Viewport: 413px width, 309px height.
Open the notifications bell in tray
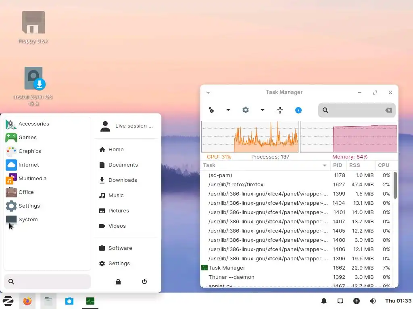tap(324, 301)
